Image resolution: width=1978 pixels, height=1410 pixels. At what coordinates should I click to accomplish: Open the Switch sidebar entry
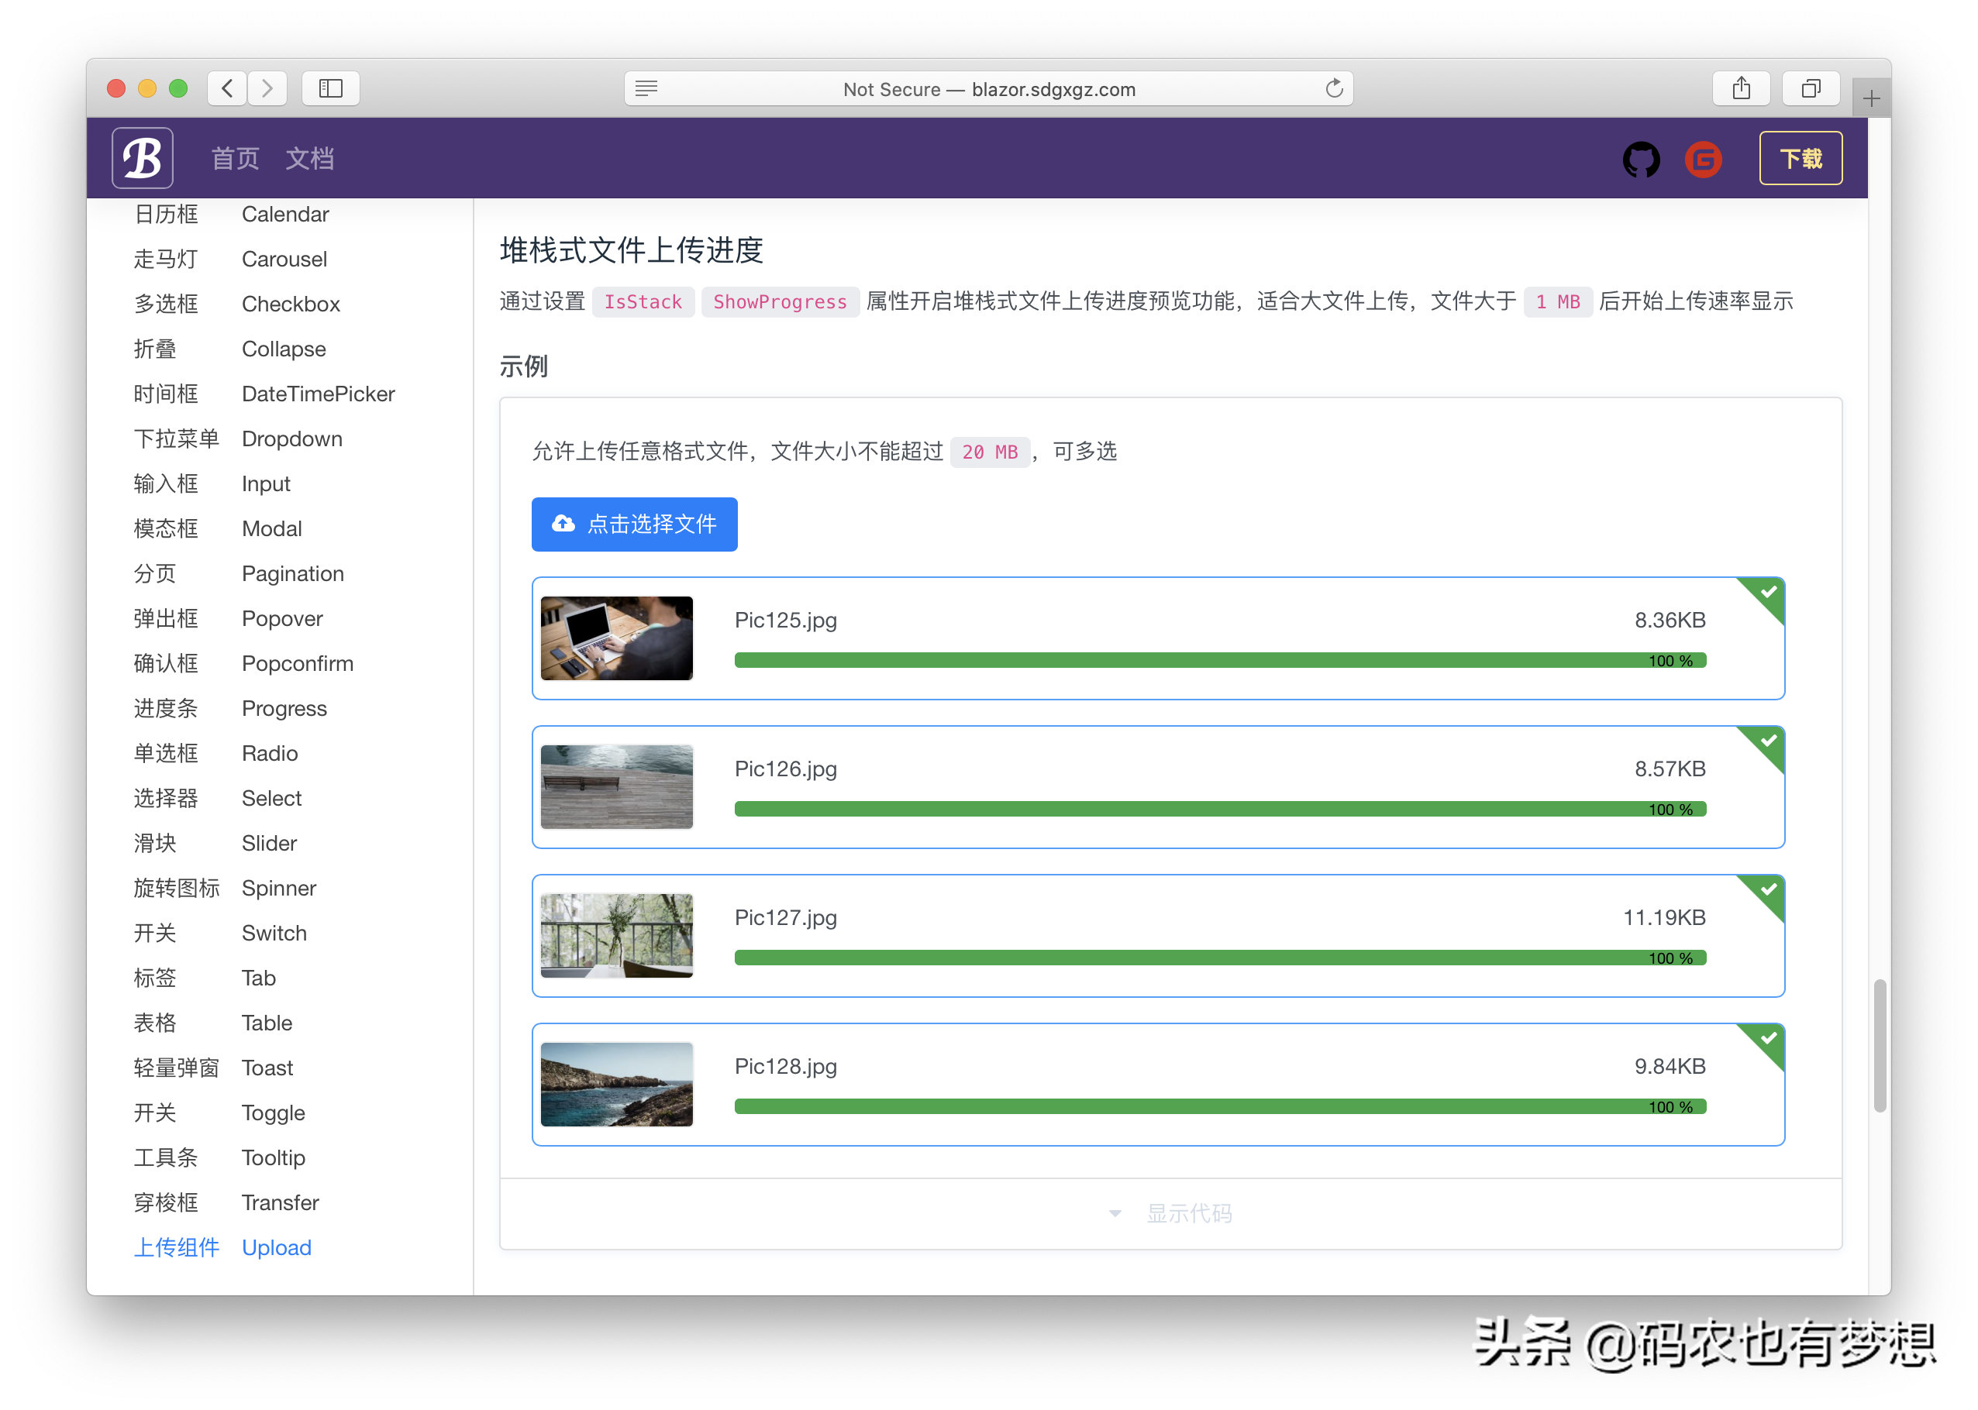tap(274, 934)
